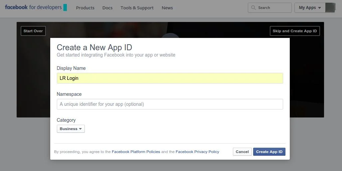Image resolution: width=342 pixels, height=171 pixels.
Task: Go to the News page
Action: [x=167, y=8]
